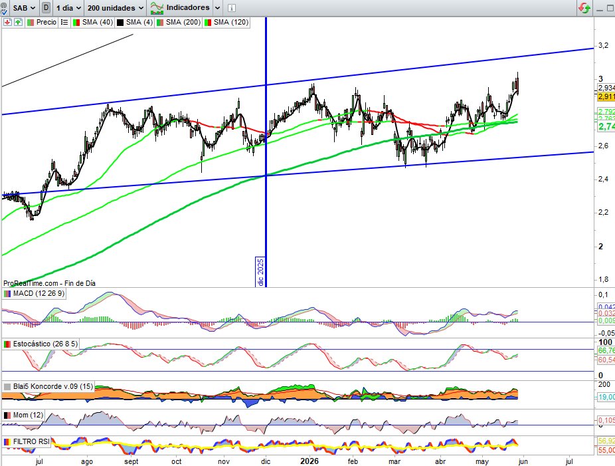This screenshot has height=466, width=615.
Task: Click the 3,2 price axis label
Action: tap(603, 46)
